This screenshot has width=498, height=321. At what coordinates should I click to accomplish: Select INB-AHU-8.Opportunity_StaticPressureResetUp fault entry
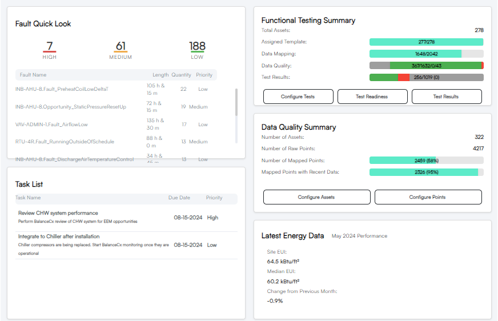[x=71, y=107]
